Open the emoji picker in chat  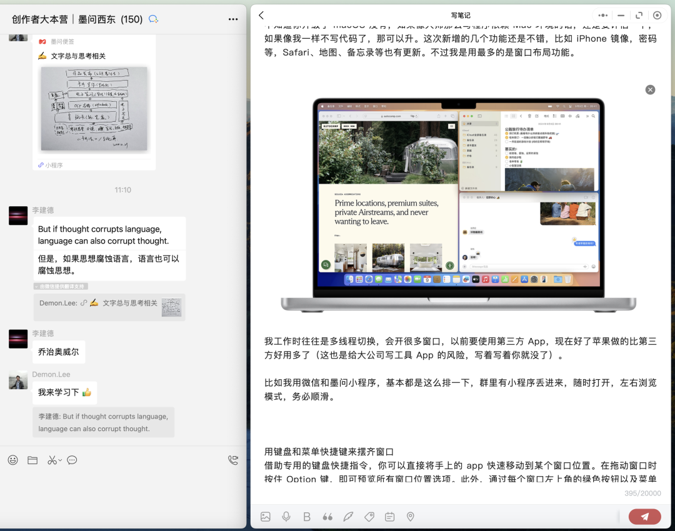13,460
